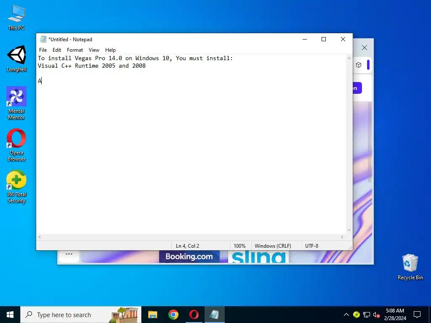The height and width of the screenshot is (323, 431).
Task: Select the 360 Total Security desktop shortcut
Action: (x=16, y=187)
